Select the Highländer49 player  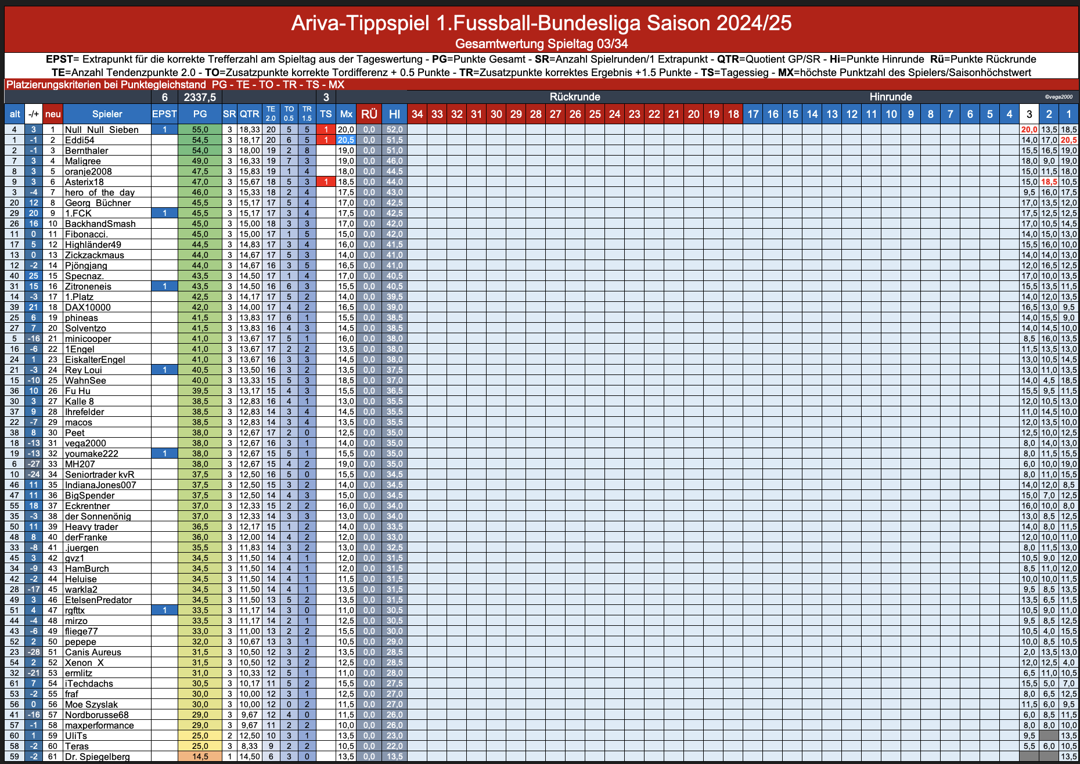pos(107,244)
